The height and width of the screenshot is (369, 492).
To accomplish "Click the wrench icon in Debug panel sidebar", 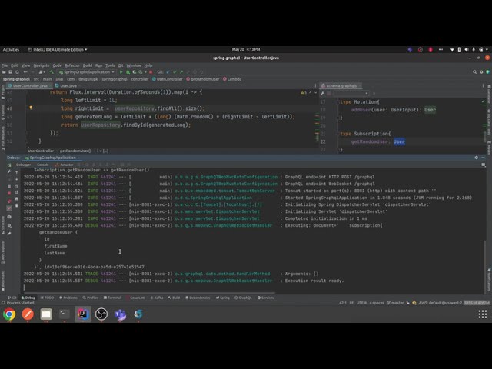I will click(x=9, y=171).
